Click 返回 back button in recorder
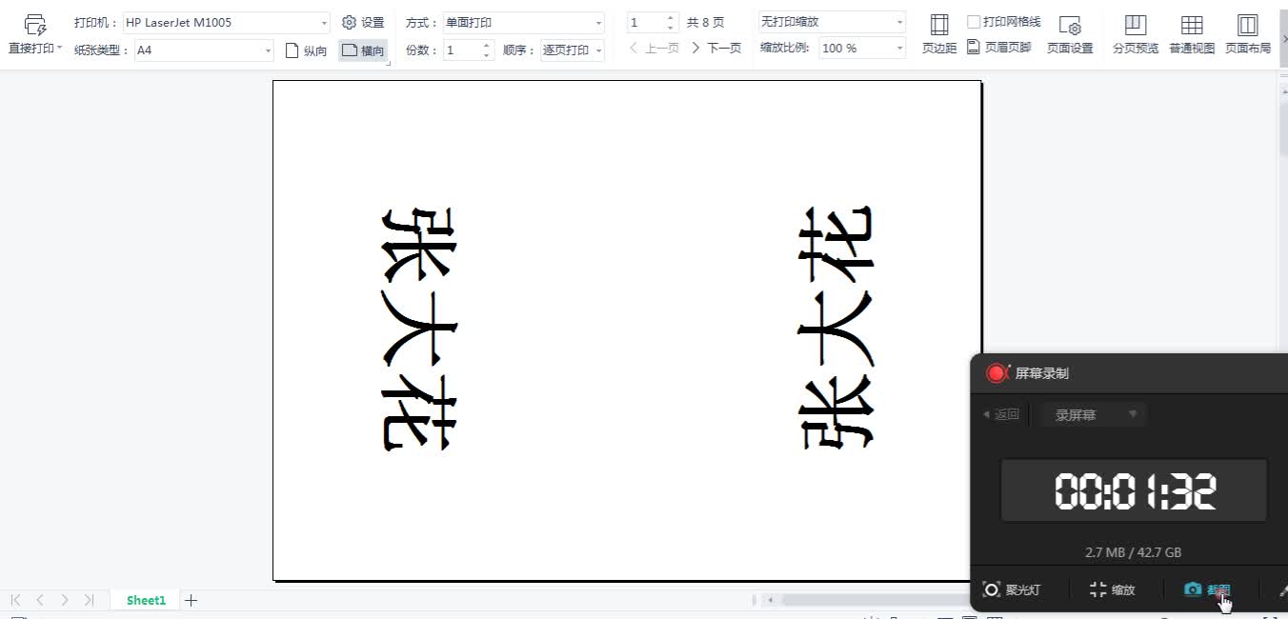1288x619 pixels. (x=1001, y=414)
